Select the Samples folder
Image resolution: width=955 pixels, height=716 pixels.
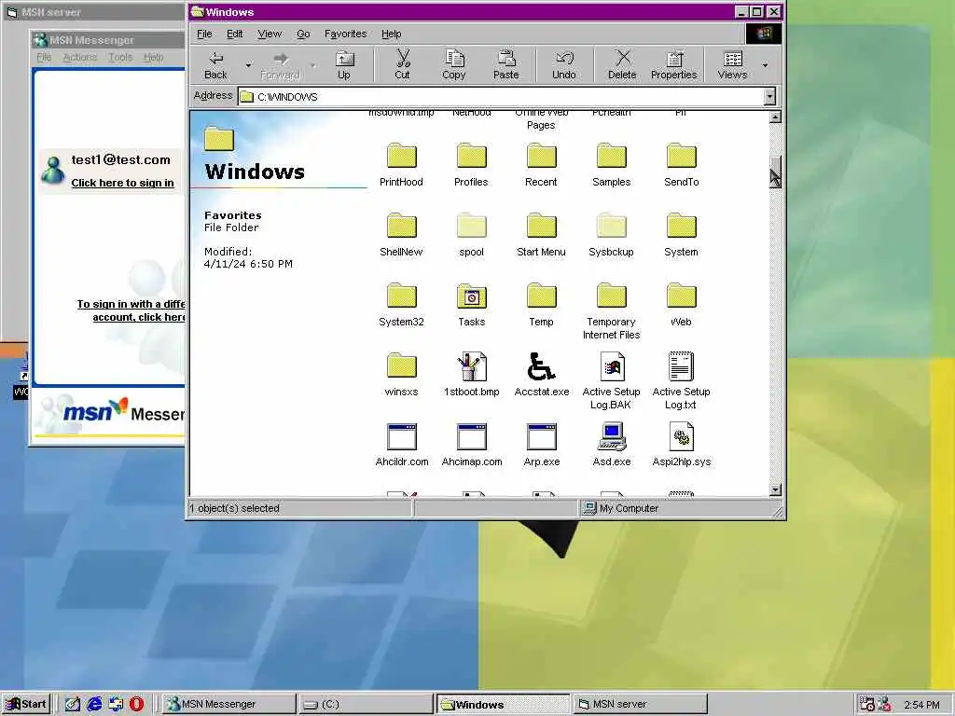point(612,164)
